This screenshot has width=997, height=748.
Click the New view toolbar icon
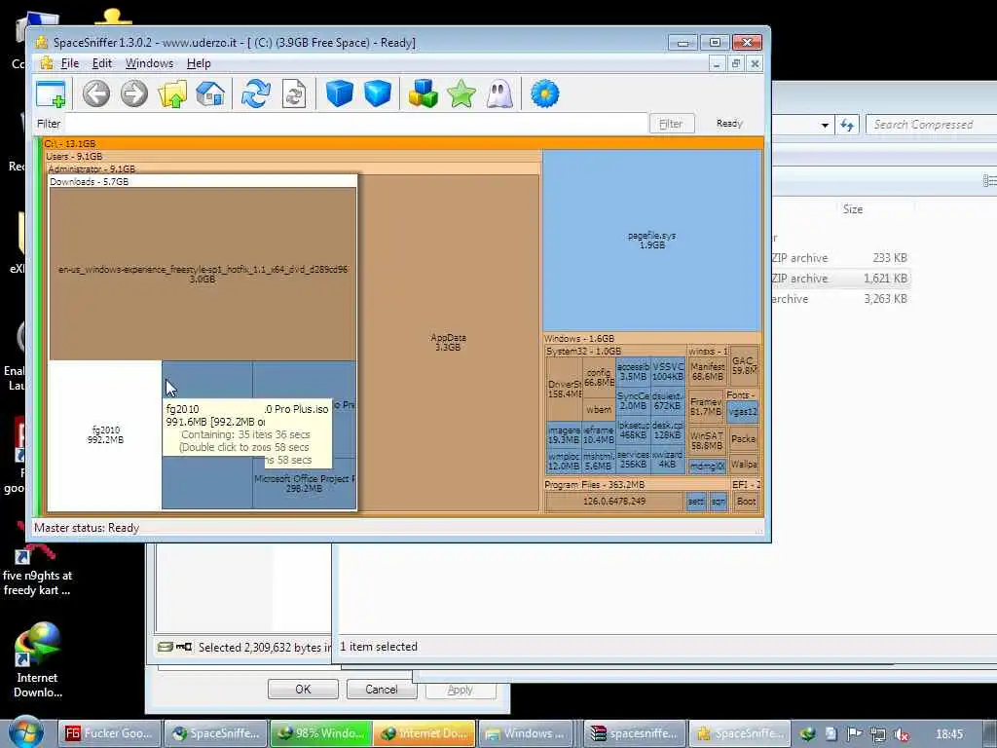51,94
